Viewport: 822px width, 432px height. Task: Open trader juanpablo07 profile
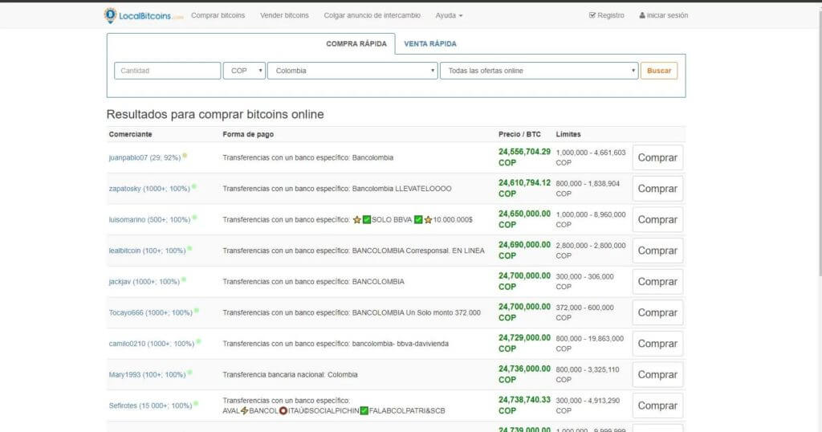(x=144, y=157)
